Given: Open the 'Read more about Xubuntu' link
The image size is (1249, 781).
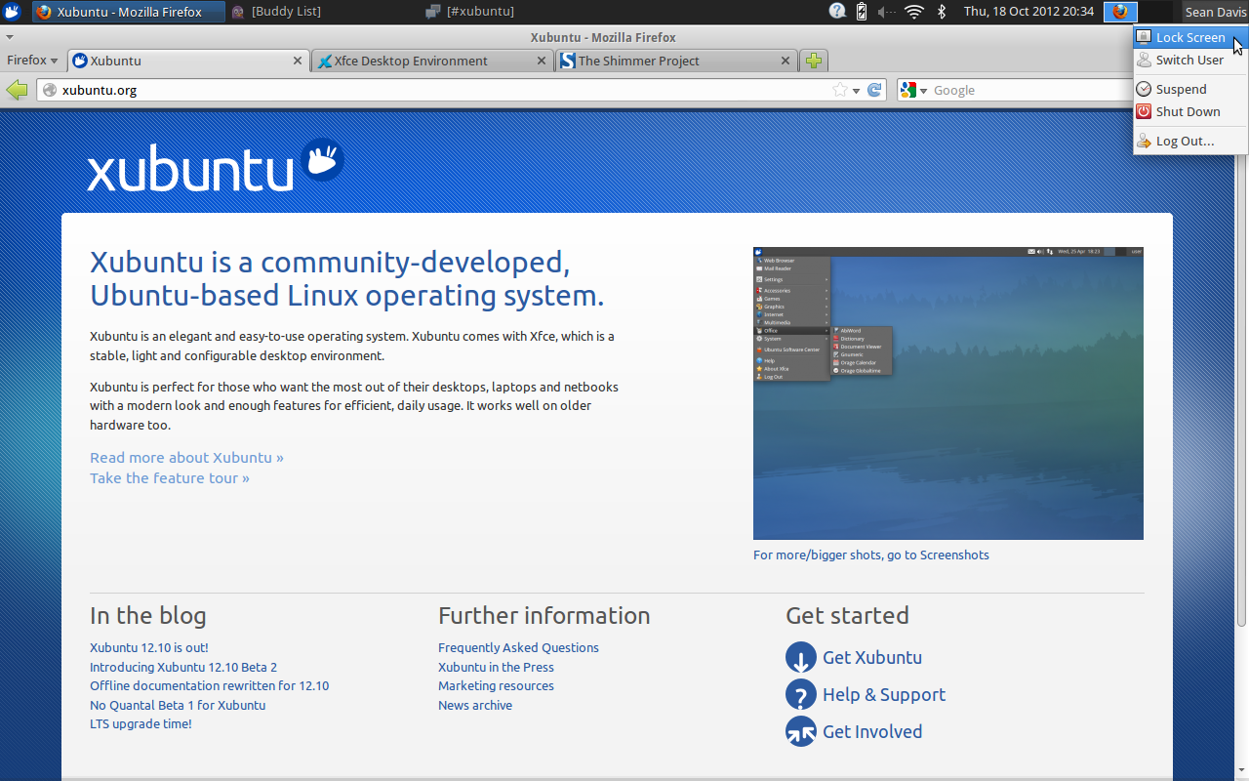Looking at the screenshot, I should click(186, 457).
